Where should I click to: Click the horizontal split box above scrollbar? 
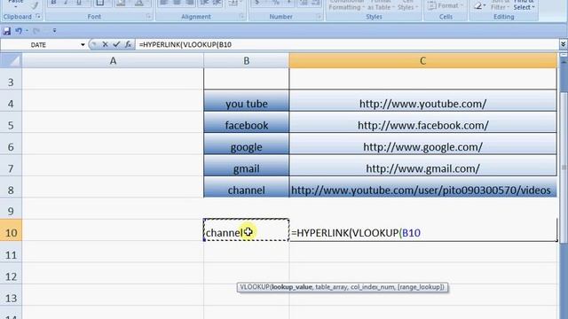point(564,55)
